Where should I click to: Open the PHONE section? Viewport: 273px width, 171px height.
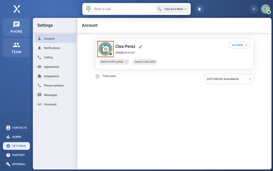16,27
